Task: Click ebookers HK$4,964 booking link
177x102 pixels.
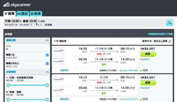Action: coord(129,70)
